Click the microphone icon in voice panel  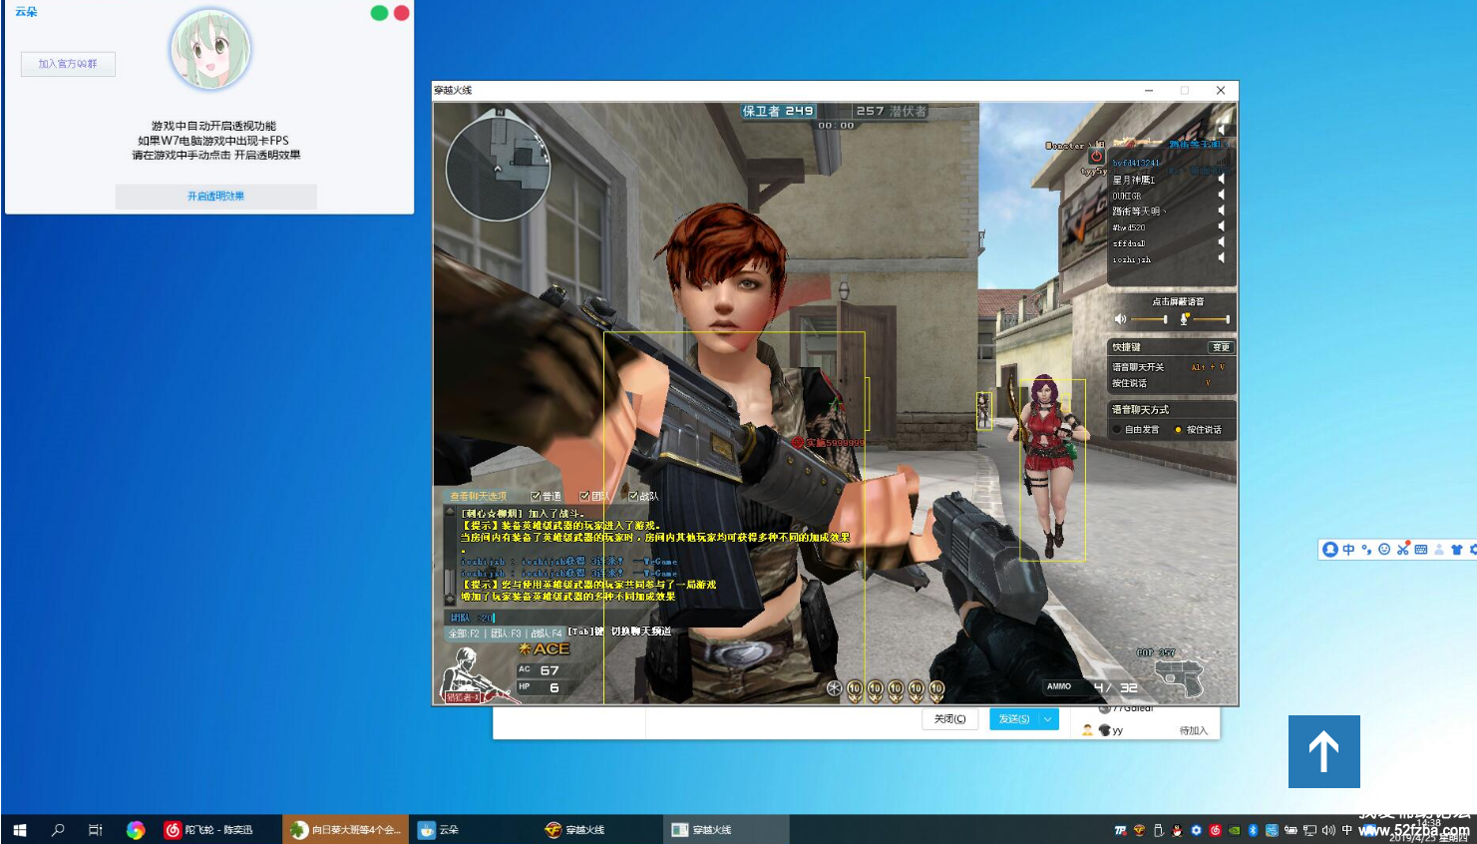click(1184, 319)
